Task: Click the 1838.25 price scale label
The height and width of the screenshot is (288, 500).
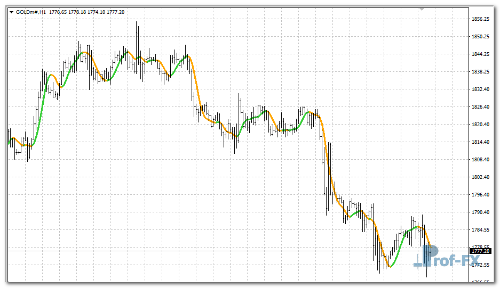Action: pyautogui.click(x=481, y=72)
